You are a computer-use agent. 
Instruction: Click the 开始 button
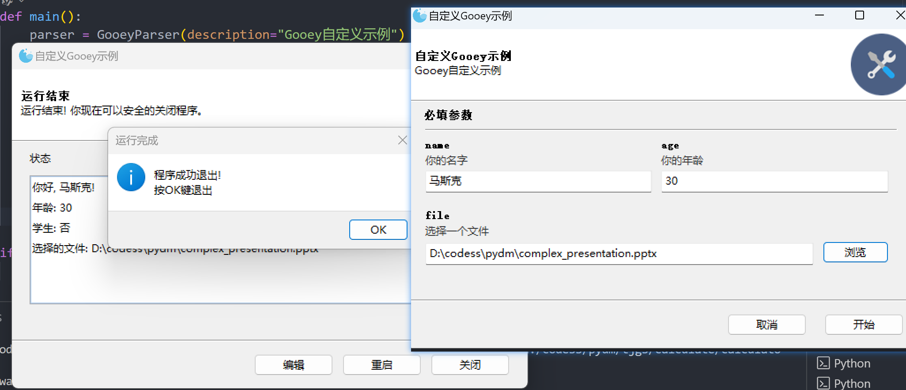[x=864, y=325]
